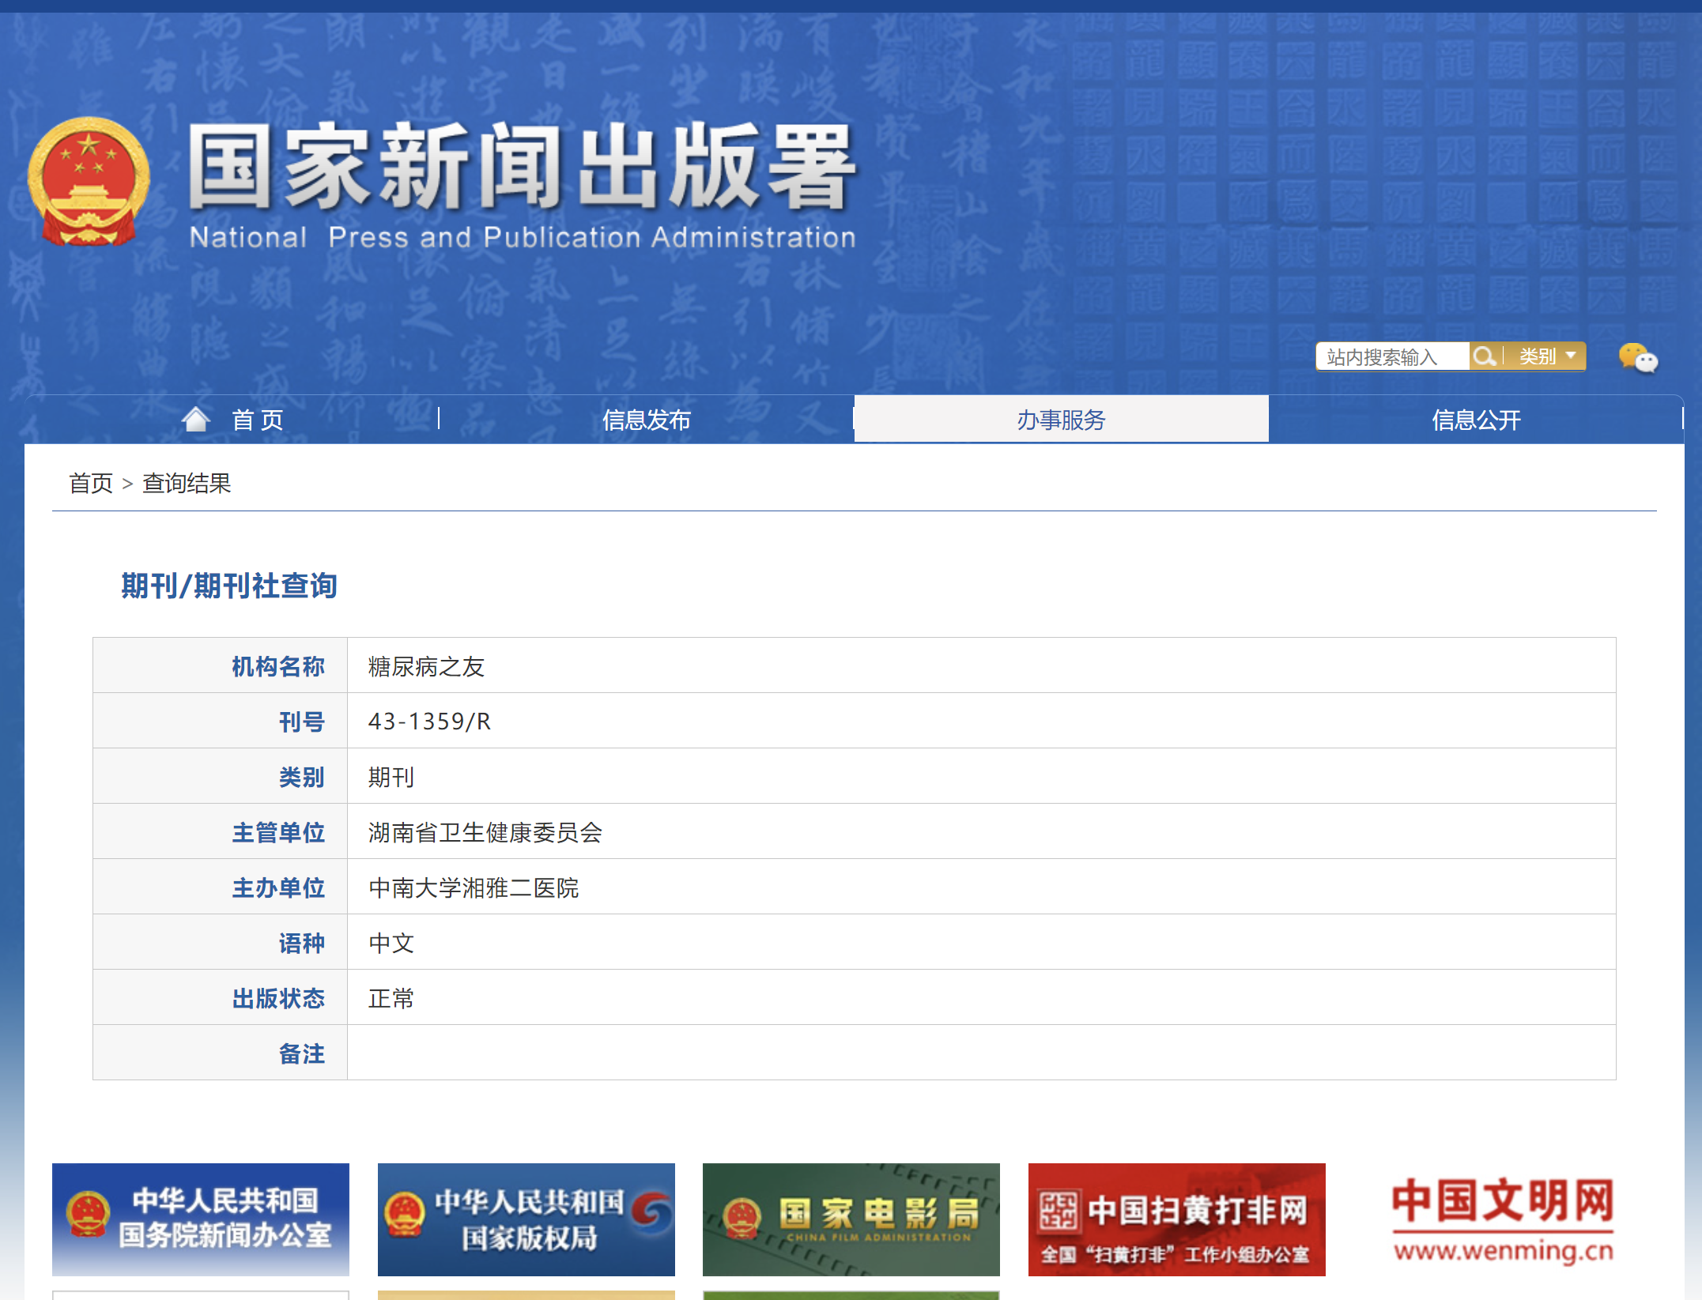1702x1300 pixels.
Task: Open 国家电影局 banner link
Action: coord(851,1219)
